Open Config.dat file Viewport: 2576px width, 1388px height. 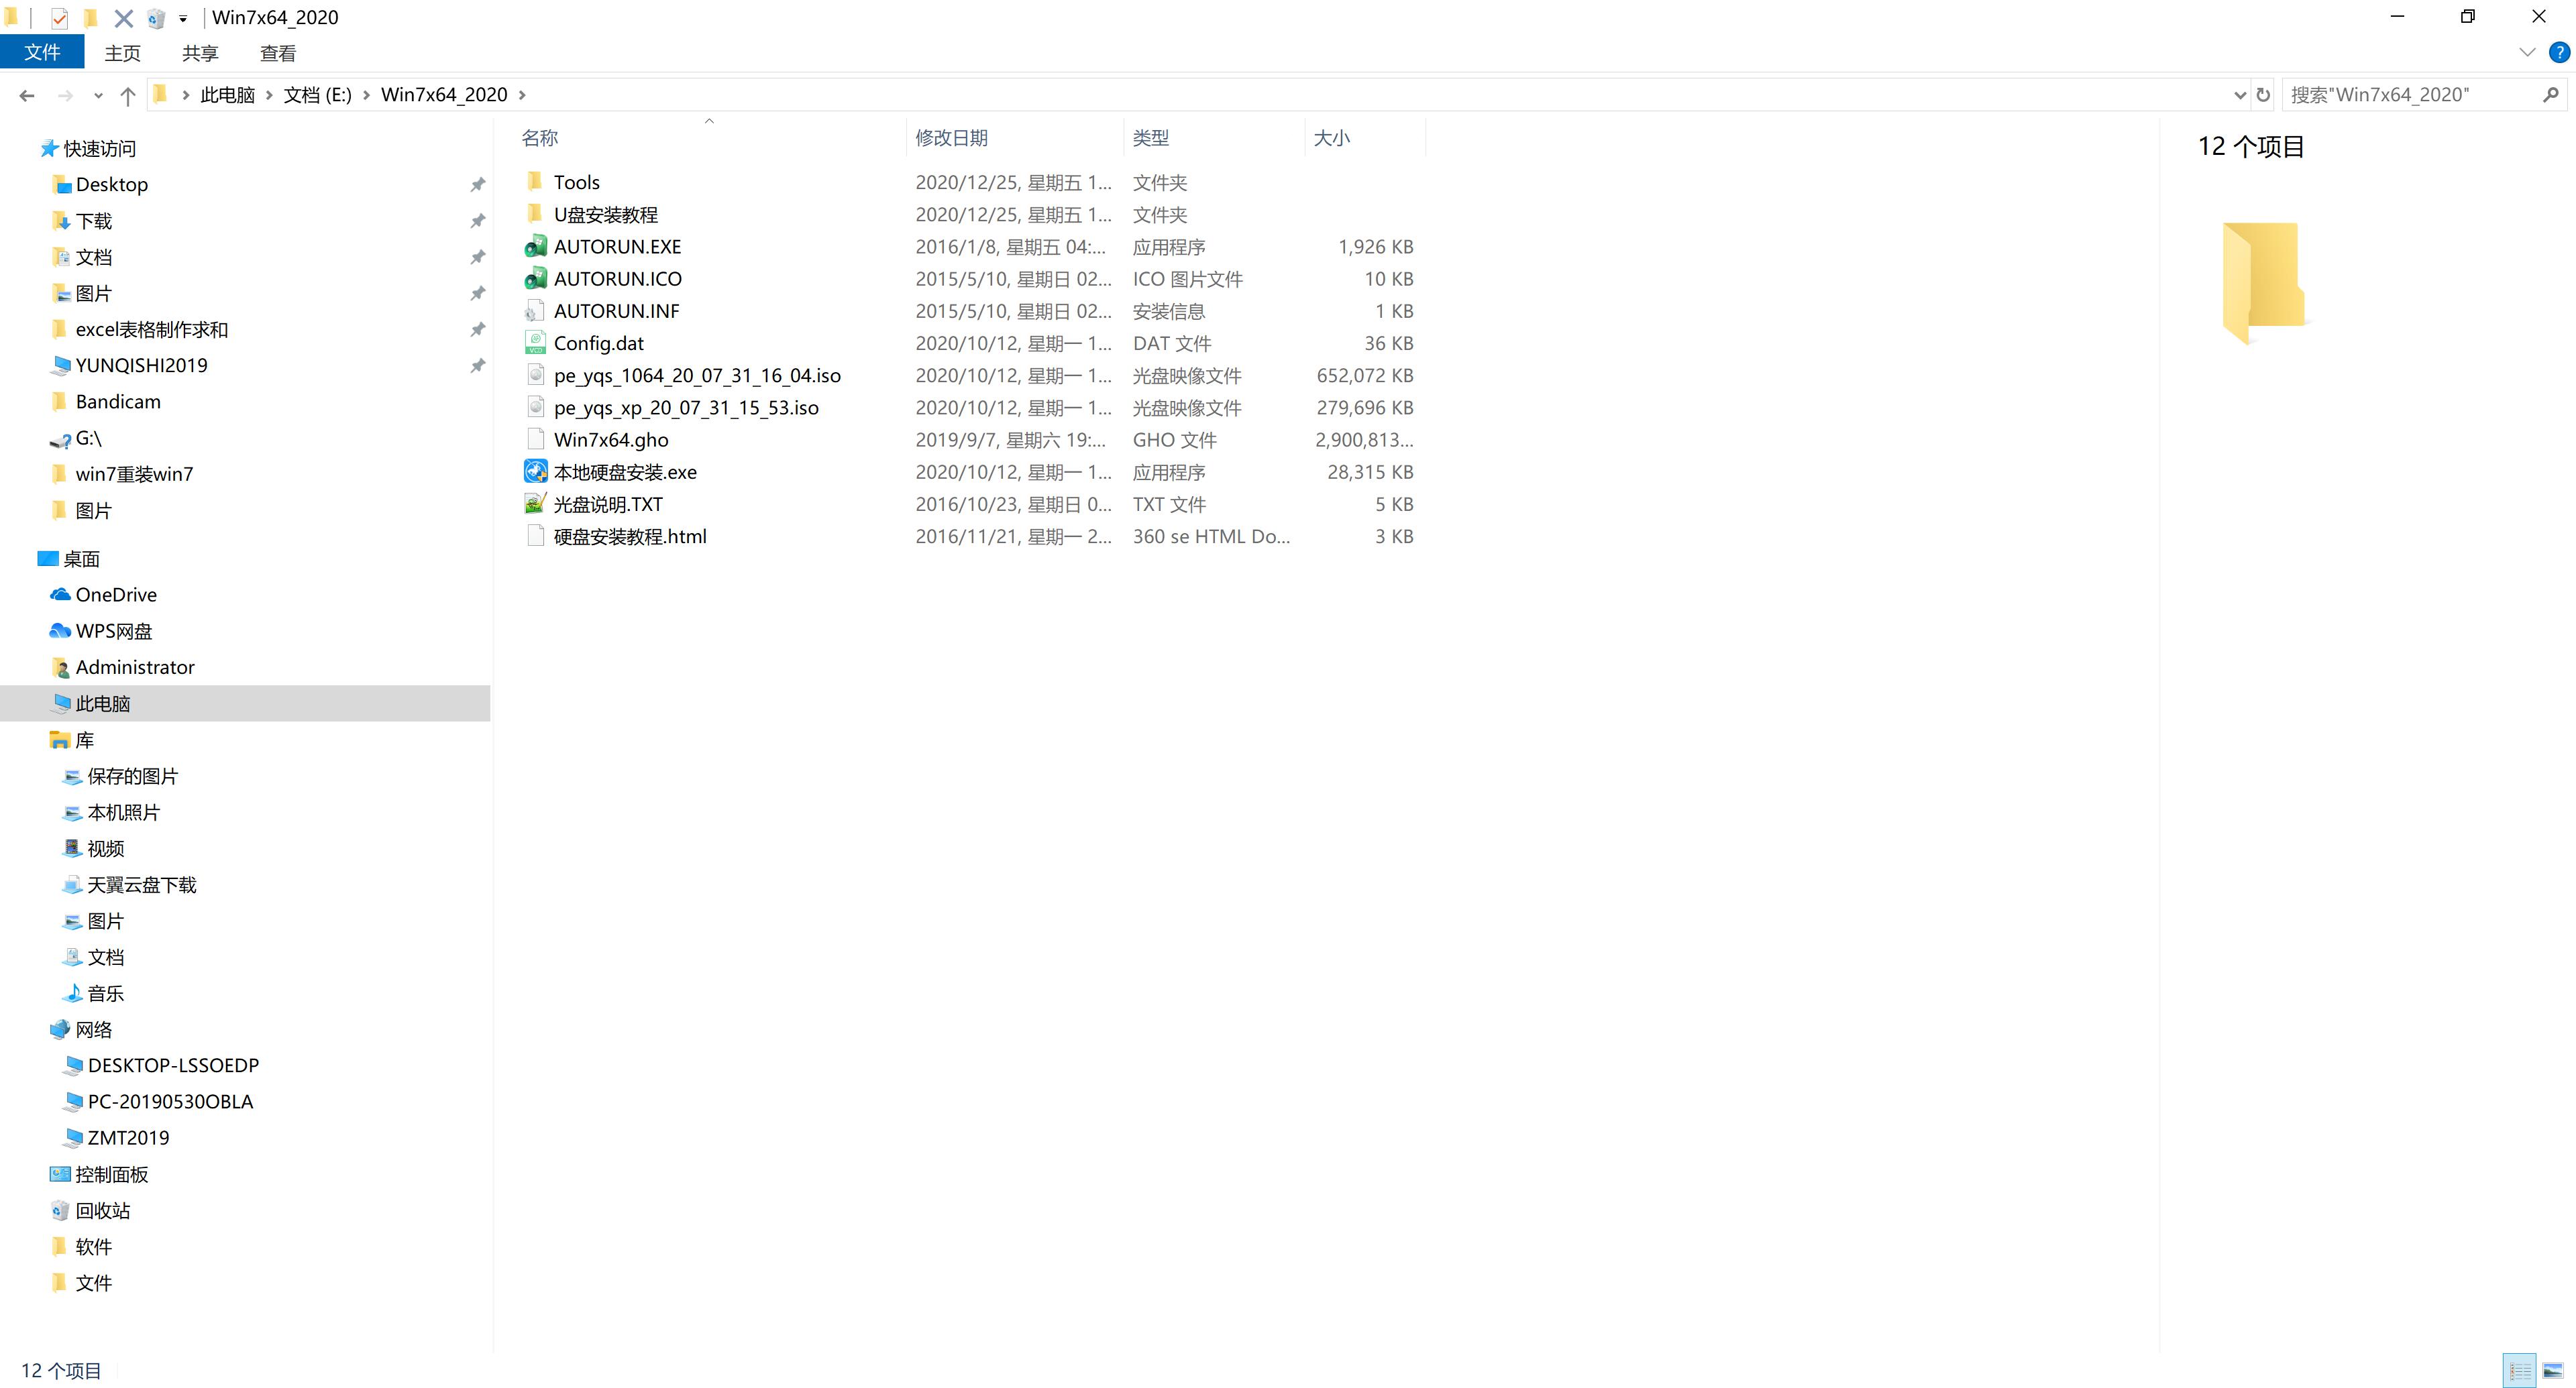tap(598, 342)
